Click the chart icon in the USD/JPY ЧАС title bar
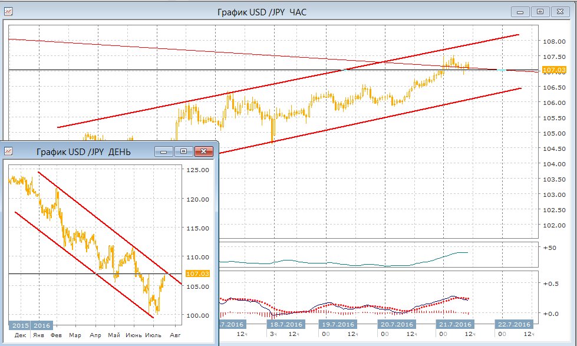The height and width of the screenshot is (346, 577). (8, 11)
